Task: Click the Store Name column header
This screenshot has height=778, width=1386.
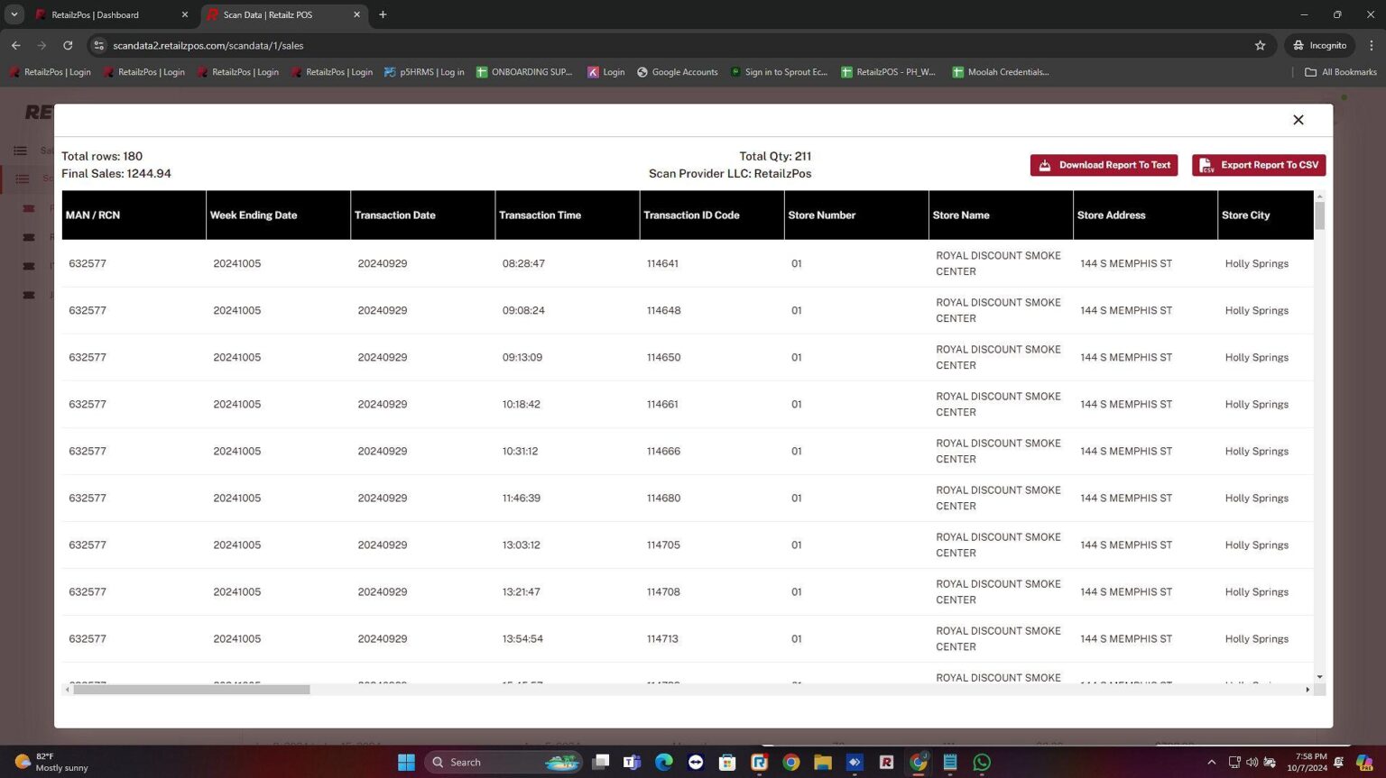Action: [1000, 215]
